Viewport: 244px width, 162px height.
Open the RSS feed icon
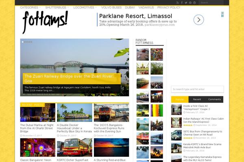coord(178,3)
